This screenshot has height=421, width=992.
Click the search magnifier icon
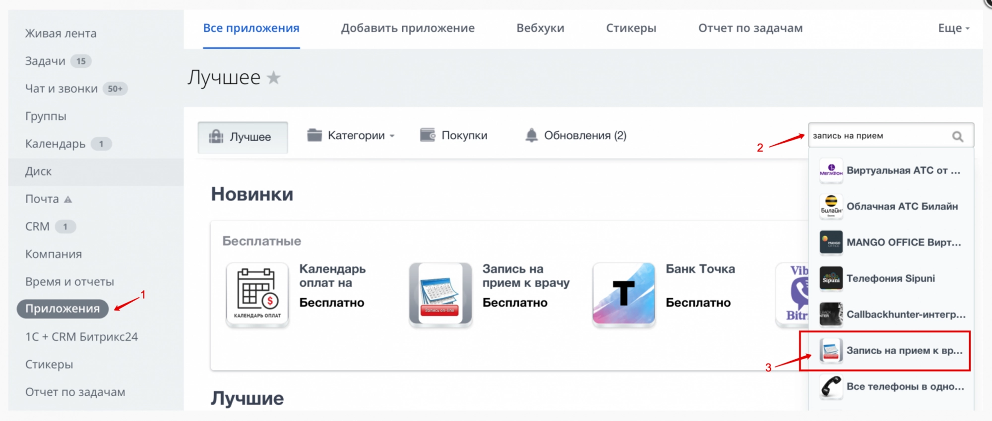tap(957, 136)
